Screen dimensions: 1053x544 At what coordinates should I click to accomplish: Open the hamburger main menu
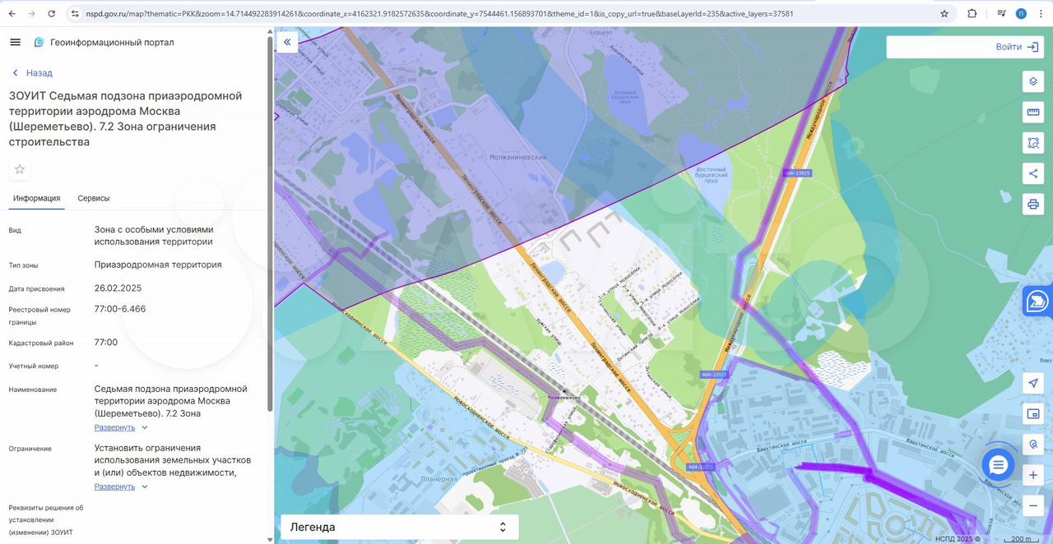pyautogui.click(x=15, y=42)
